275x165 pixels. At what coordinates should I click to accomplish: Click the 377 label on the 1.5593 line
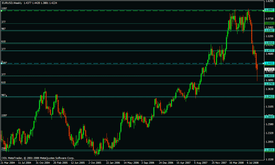(x=4, y=22)
